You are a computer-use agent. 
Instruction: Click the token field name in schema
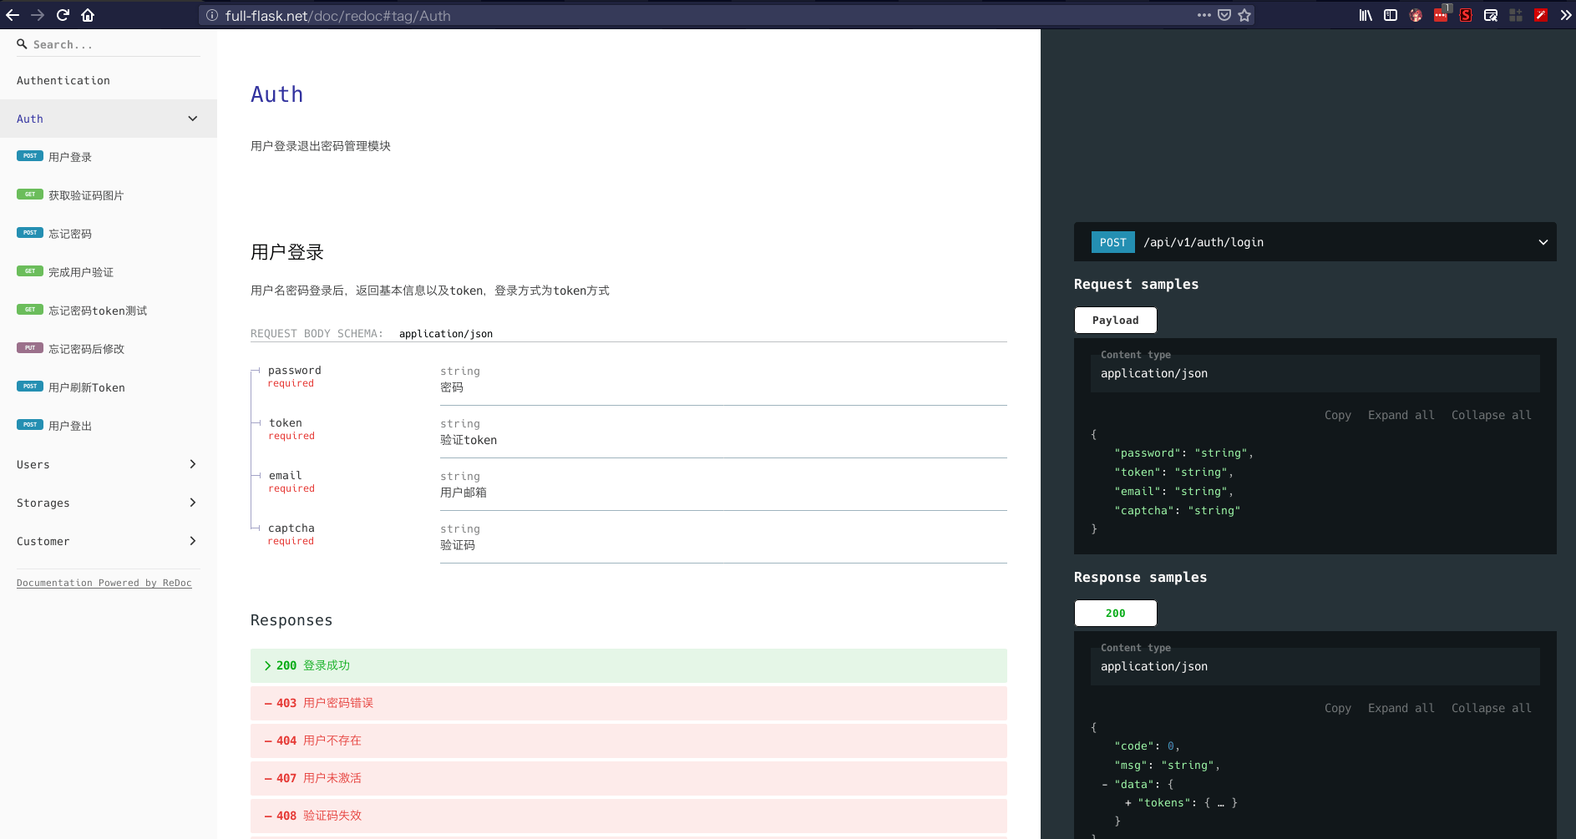coord(286,422)
